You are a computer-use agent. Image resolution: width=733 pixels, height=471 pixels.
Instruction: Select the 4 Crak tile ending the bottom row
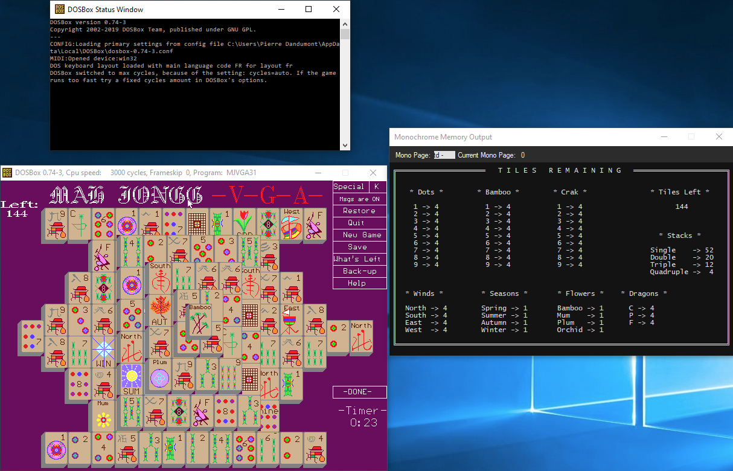click(315, 449)
